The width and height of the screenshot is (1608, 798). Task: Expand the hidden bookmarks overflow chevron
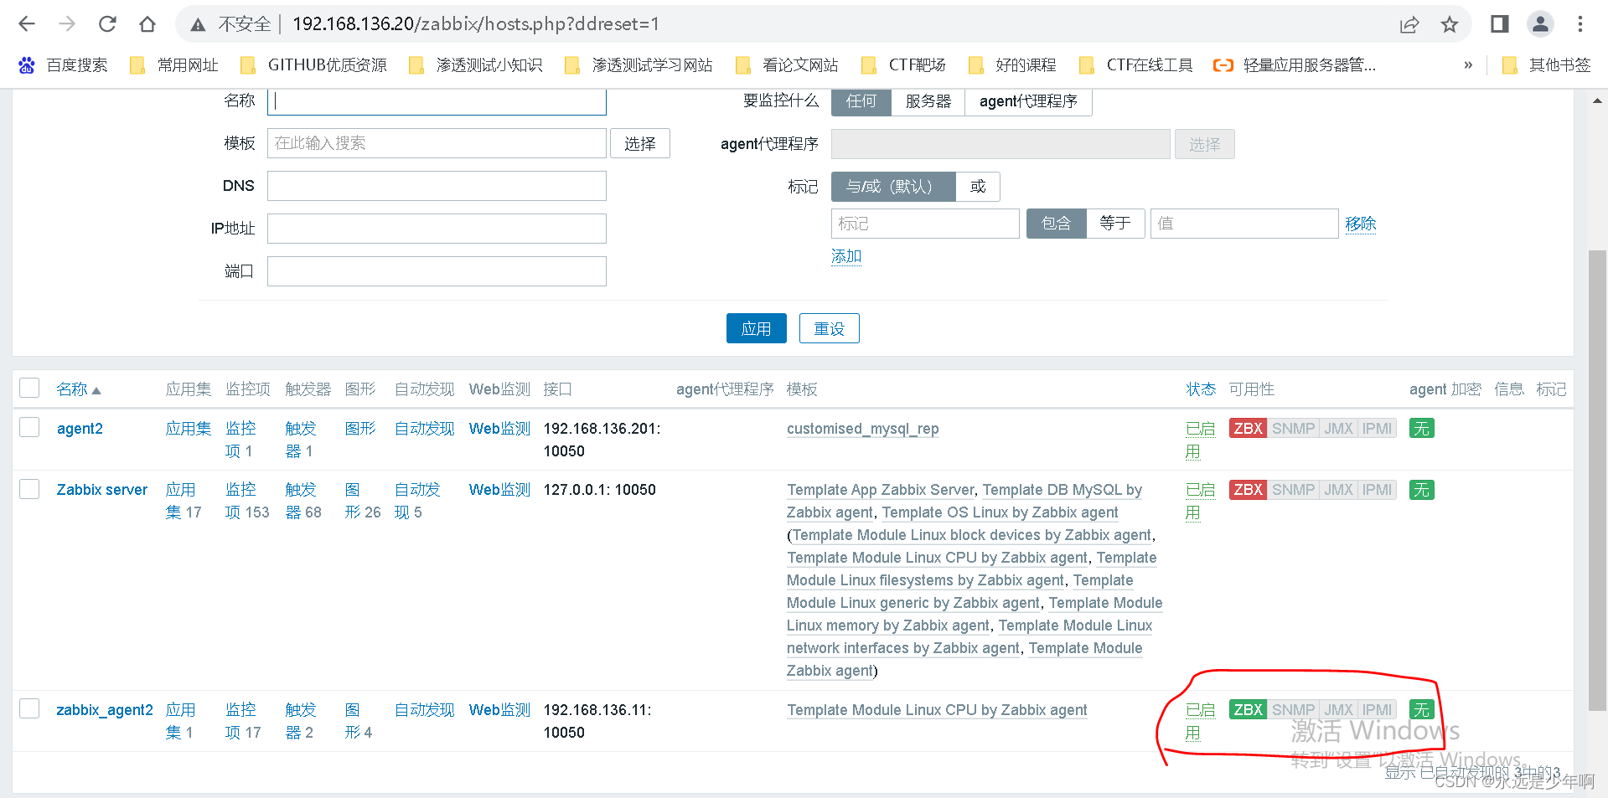[1468, 65]
